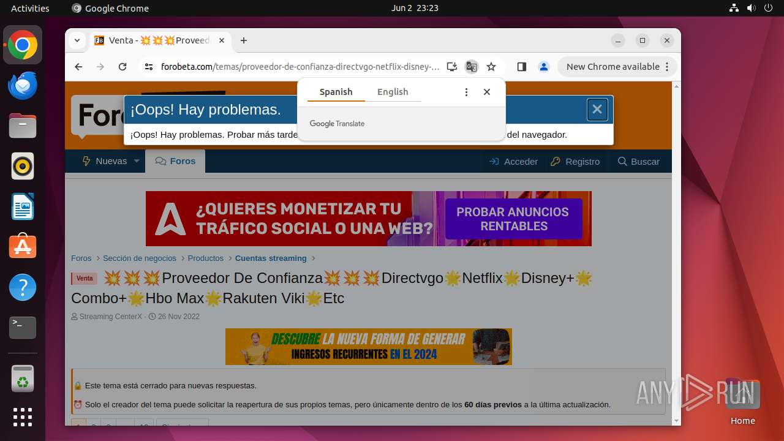The image size is (784, 441).
Task: Select the English tab in translate popup
Action: (393, 92)
